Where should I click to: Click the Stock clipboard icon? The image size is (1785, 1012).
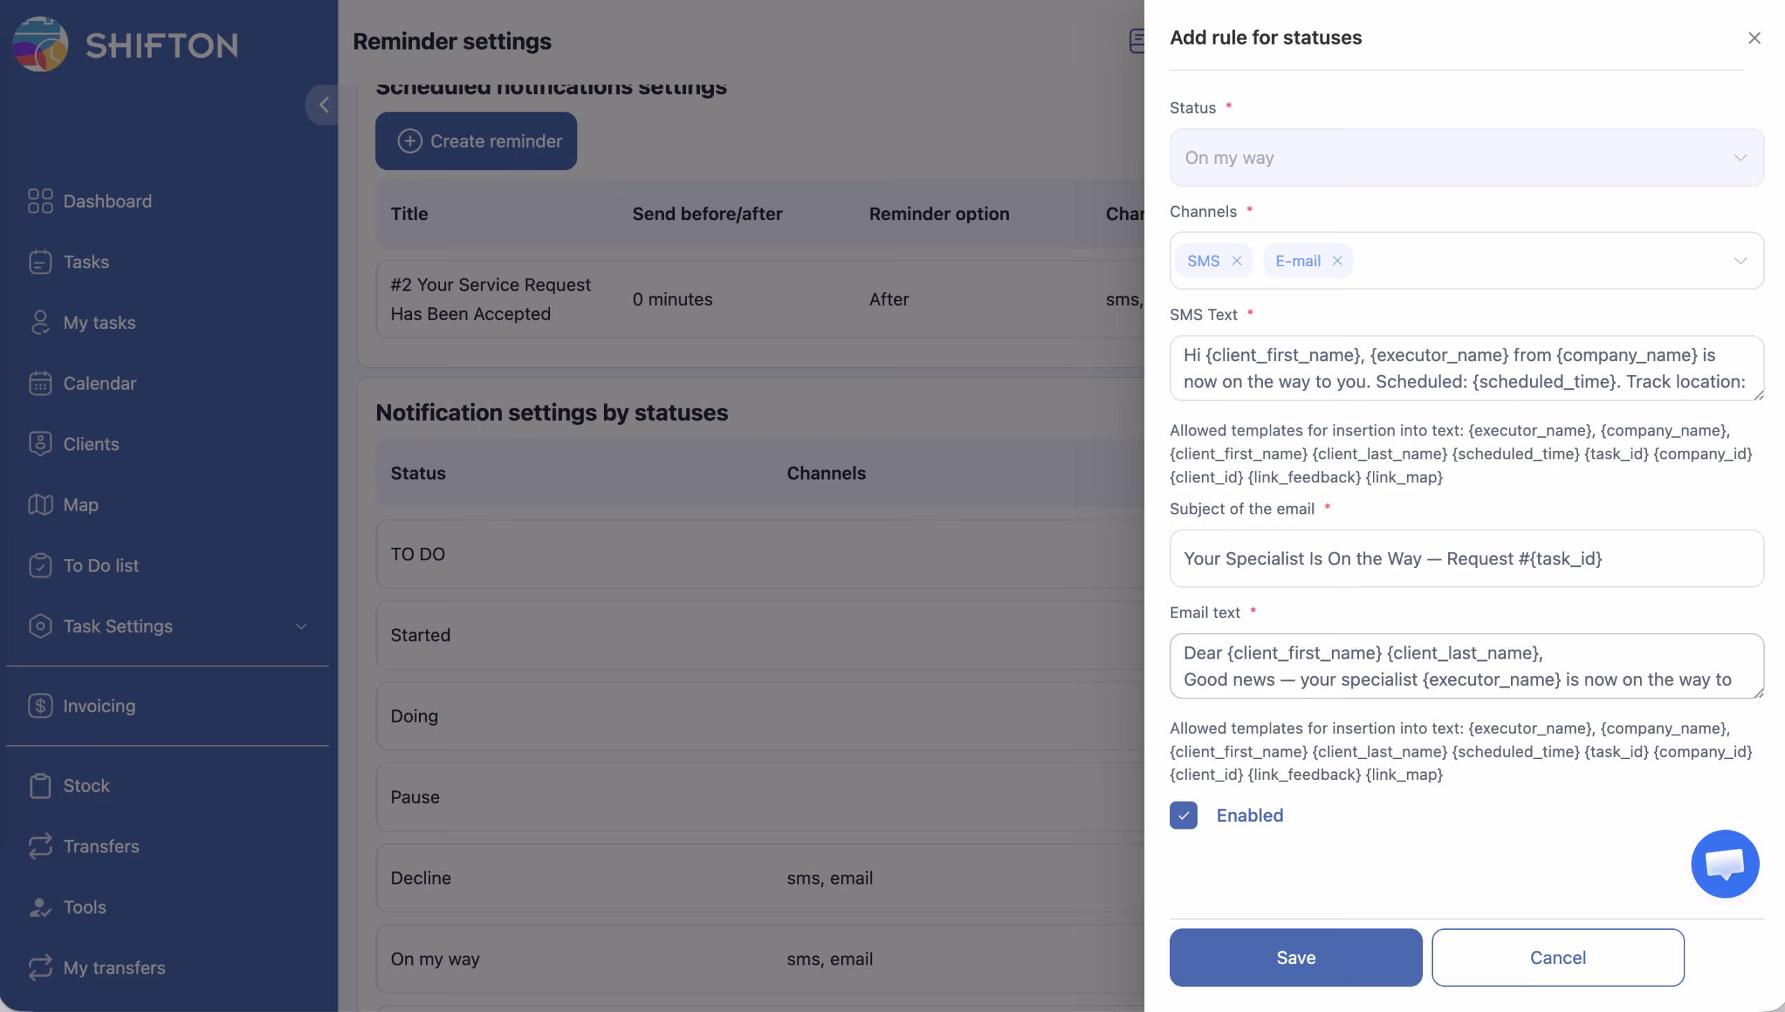point(40,785)
